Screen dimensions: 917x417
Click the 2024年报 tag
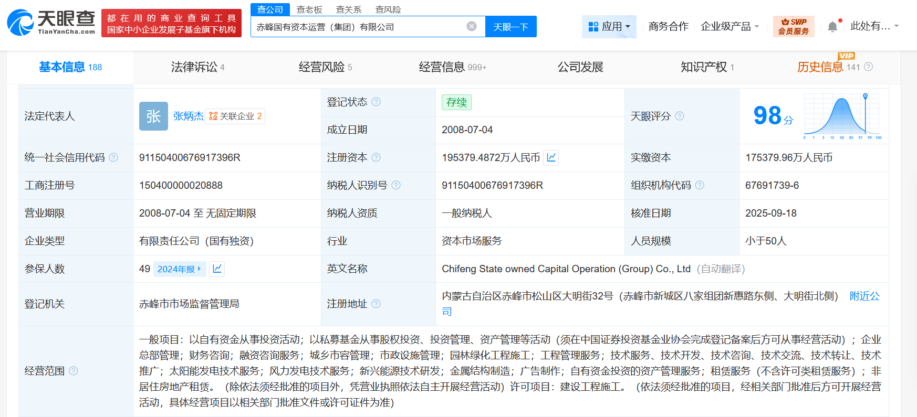pos(179,269)
